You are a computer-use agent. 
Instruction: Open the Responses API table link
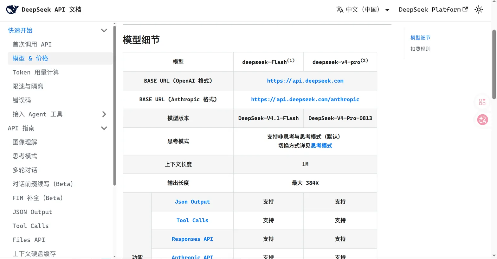click(x=192, y=239)
